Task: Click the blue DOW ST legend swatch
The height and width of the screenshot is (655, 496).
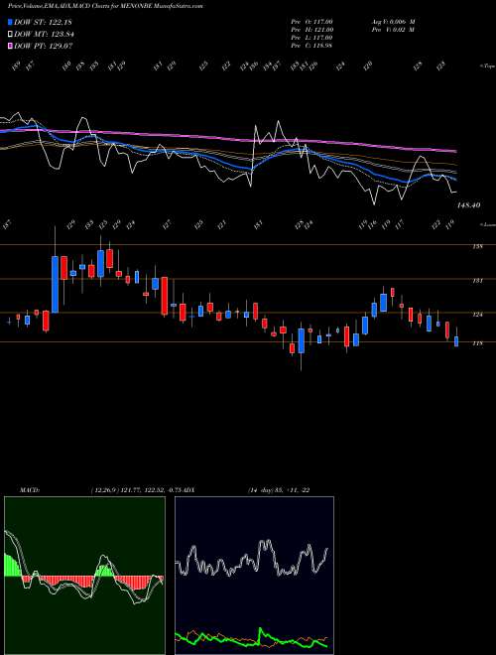Action: pos(10,22)
